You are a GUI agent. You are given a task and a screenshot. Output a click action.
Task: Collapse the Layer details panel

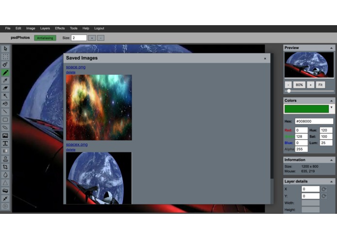click(331, 181)
